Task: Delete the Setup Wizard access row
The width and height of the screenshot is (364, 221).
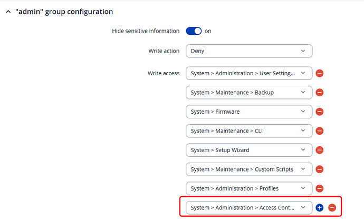Action: tap(320, 150)
